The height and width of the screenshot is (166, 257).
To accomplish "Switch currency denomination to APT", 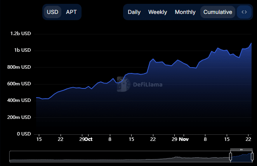I will click(x=71, y=12).
